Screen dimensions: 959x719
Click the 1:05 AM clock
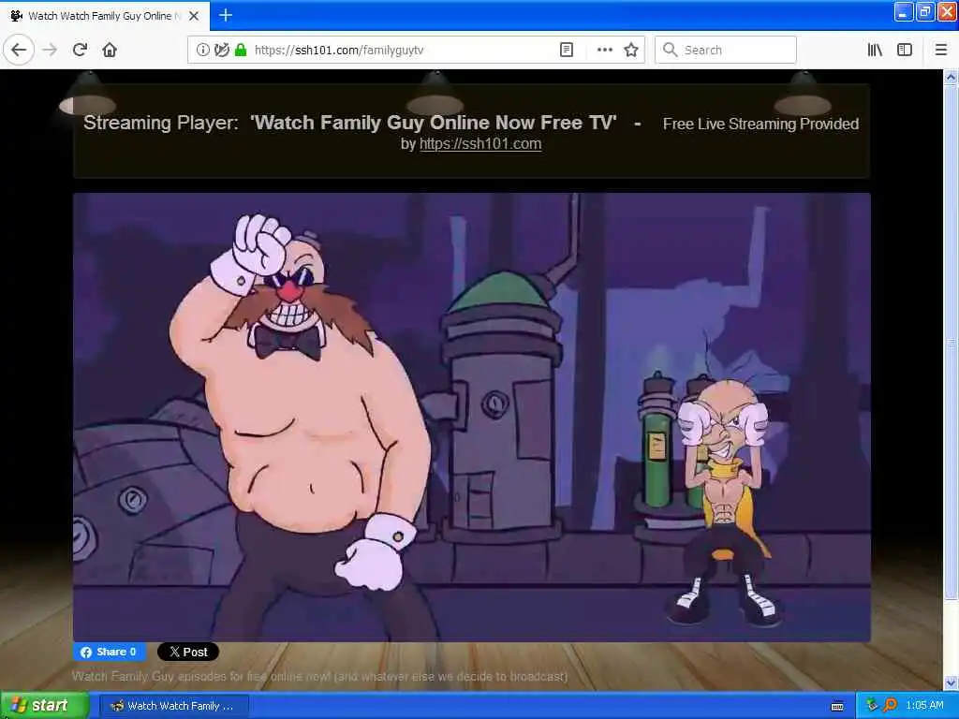924,706
